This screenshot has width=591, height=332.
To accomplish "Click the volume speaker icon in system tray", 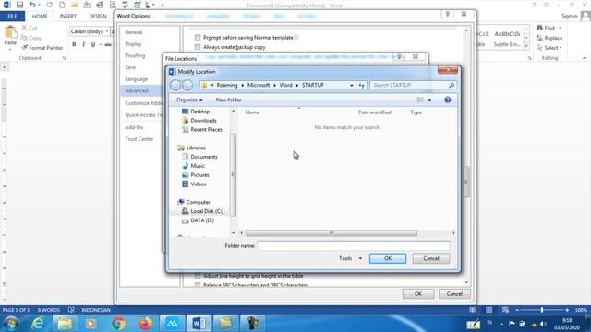I will [x=543, y=324].
